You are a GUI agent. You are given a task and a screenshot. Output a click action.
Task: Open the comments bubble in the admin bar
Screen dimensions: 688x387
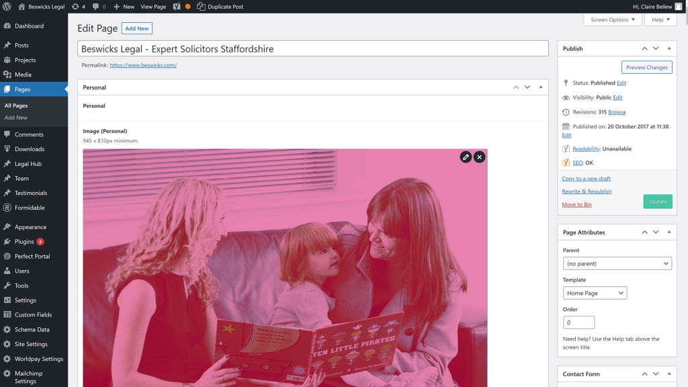(99, 7)
